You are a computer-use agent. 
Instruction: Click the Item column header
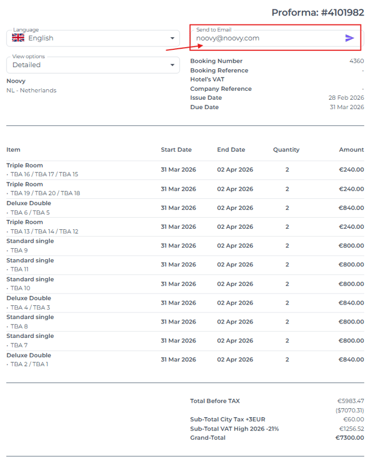point(13,150)
